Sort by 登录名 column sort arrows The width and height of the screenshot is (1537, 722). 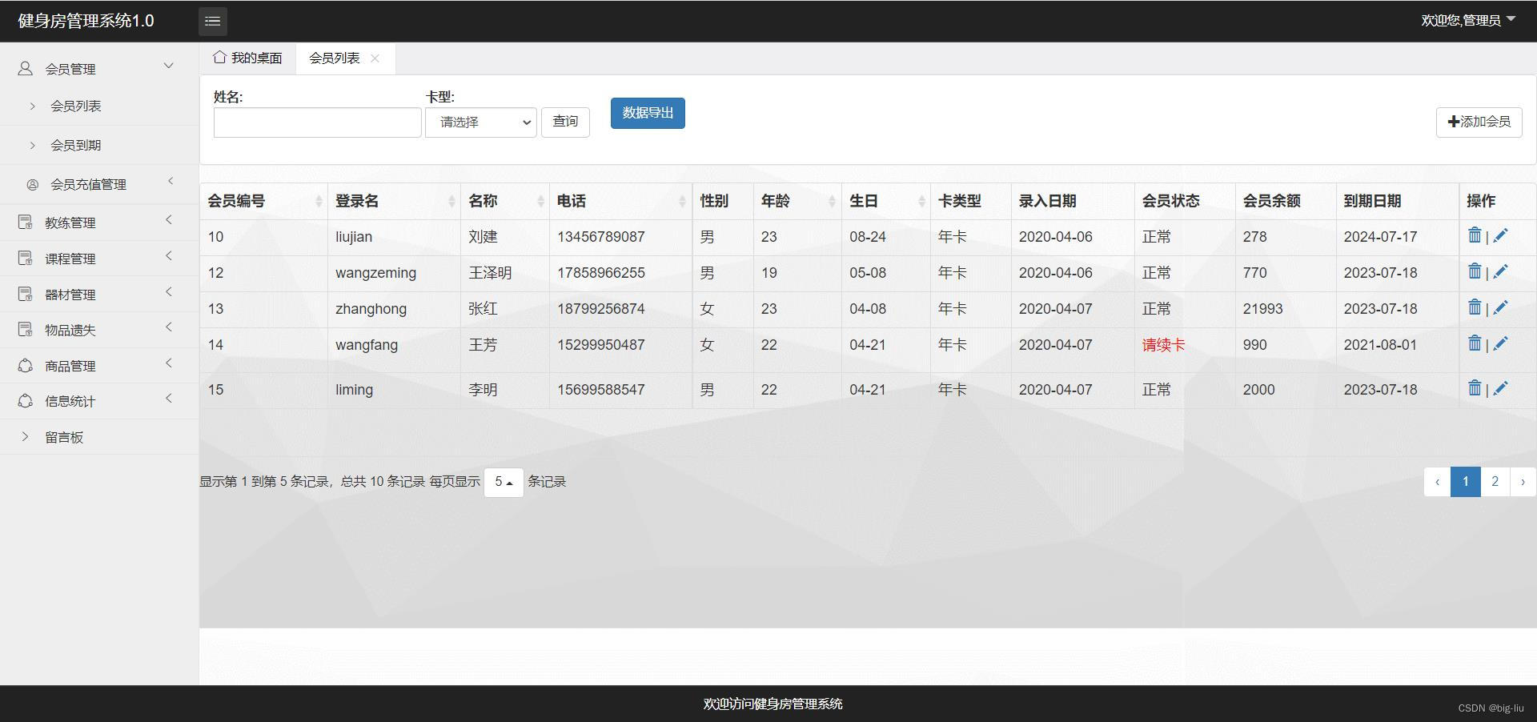click(451, 202)
